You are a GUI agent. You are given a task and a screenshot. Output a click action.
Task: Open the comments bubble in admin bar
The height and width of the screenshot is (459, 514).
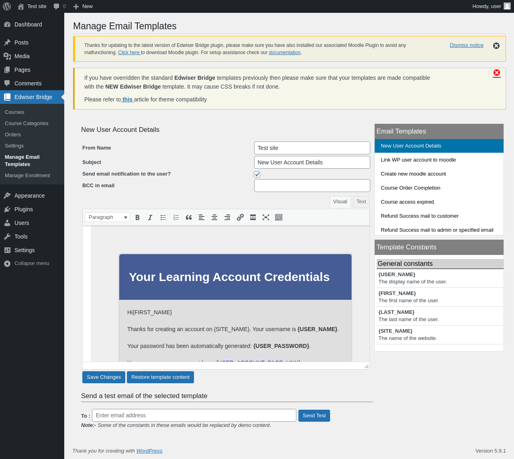click(x=59, y=6)
